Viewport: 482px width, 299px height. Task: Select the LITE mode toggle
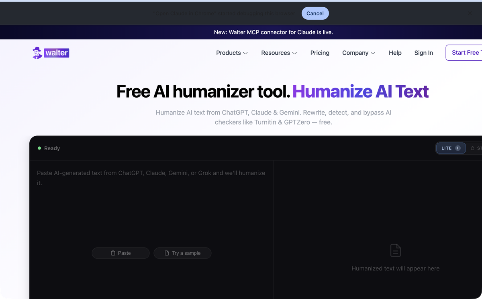coord(451,148)
